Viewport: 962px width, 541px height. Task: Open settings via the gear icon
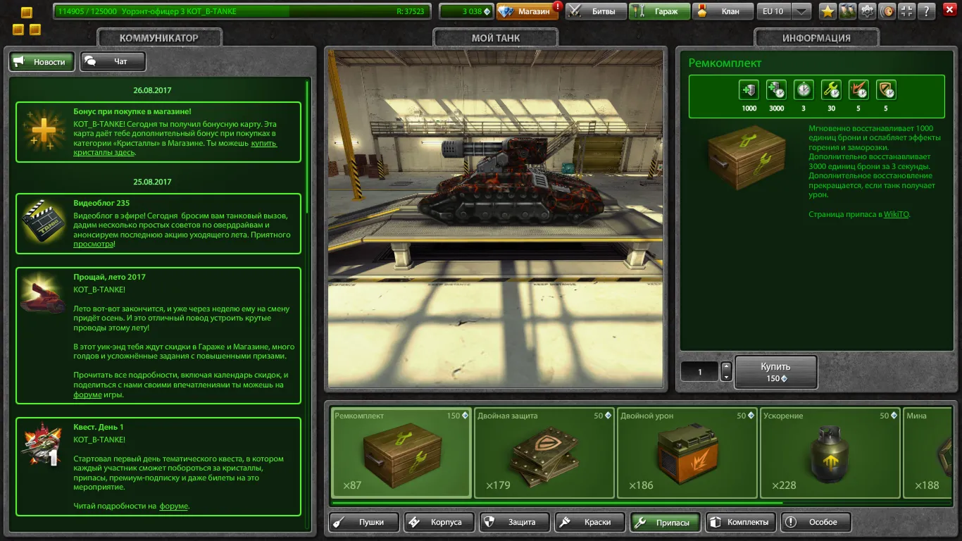[868, 11]
